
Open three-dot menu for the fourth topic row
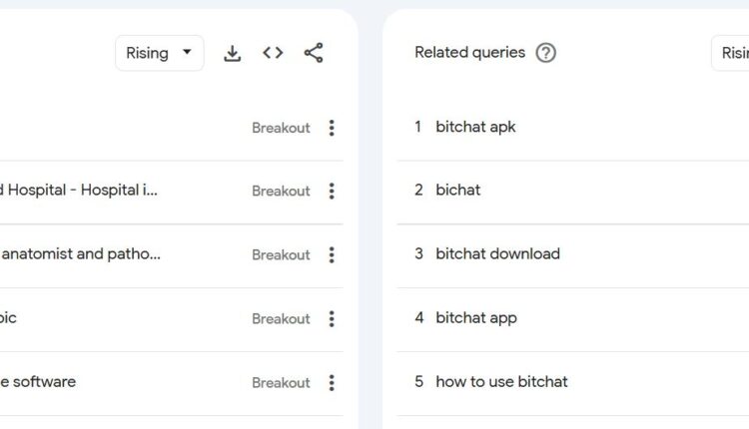(332, 318)
